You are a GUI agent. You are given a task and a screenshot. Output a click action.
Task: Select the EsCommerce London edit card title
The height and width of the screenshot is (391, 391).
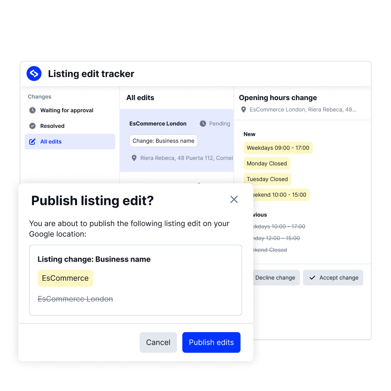click(x=158, y=124)
